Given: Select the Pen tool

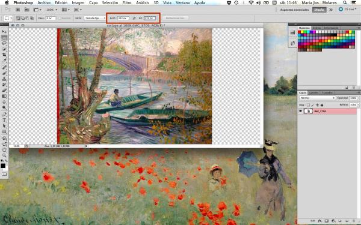Looking at the screenshot, I should click(x=4, y=115).
